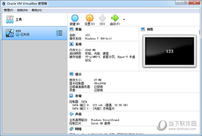Expand the 启动 dropdown arrow
Viewport: 202px width, 136px height.
pos(124,20)
